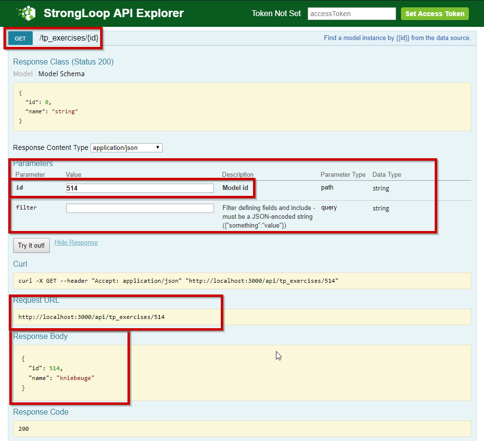Click the 'query' parameter type of the filter row
The image size is (484, 441).
coord(329,208)
